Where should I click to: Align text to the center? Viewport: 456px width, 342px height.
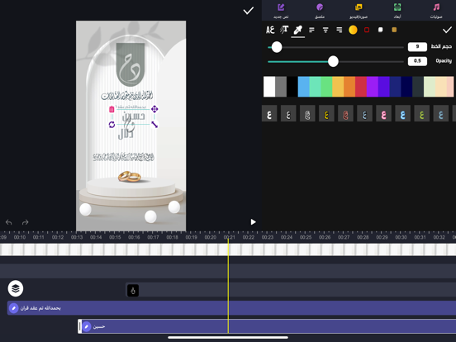click(325, 30)
